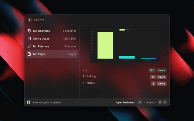This screenshot has height=121, width=194.
Task: Click the back arrow icon
Action: pyautogui.click(x=30, y=20)
